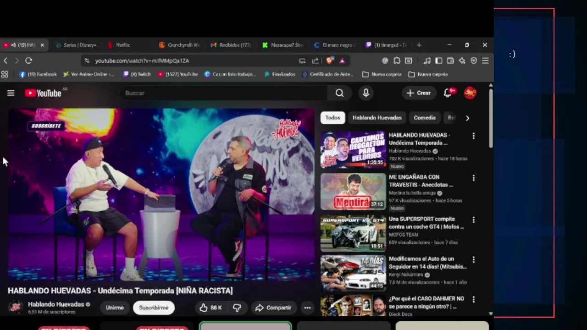
Task: Switch to the Crunchyroll tab
Action: click(x=179, y=45)
